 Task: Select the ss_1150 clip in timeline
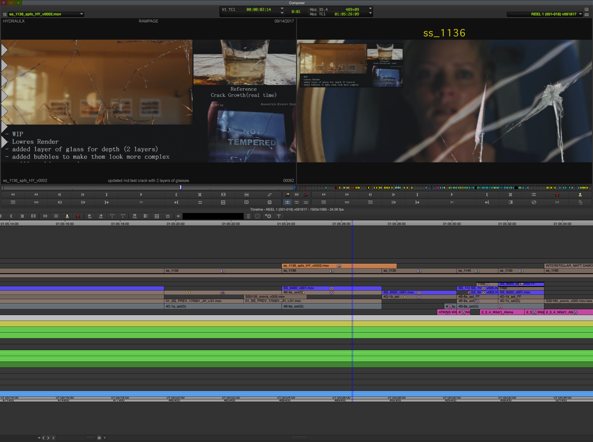(x=521, y=271)
